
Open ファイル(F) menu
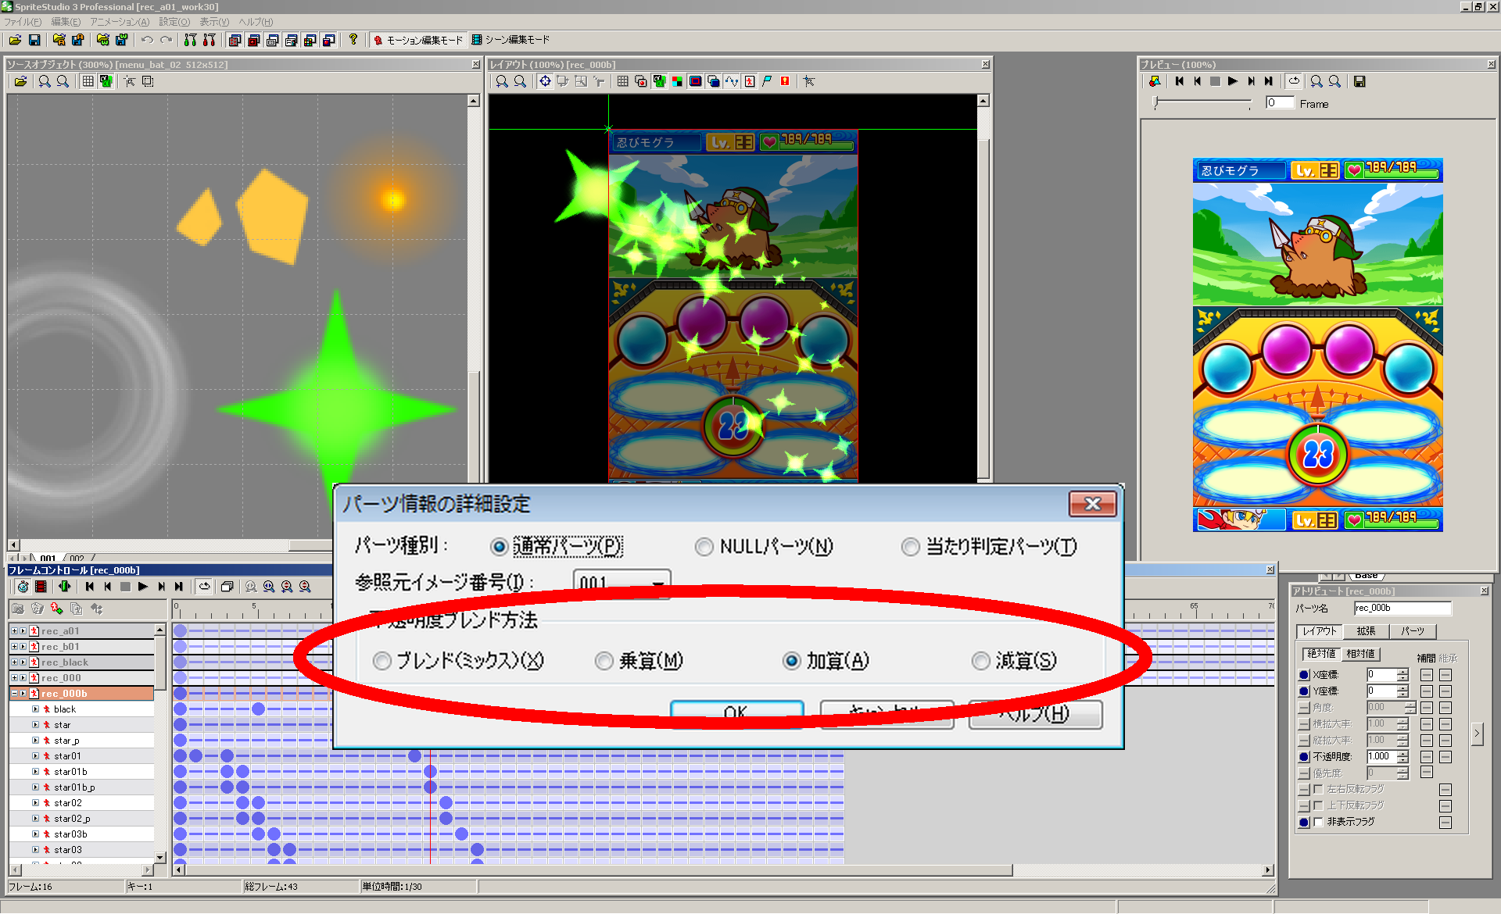(23, 22)
